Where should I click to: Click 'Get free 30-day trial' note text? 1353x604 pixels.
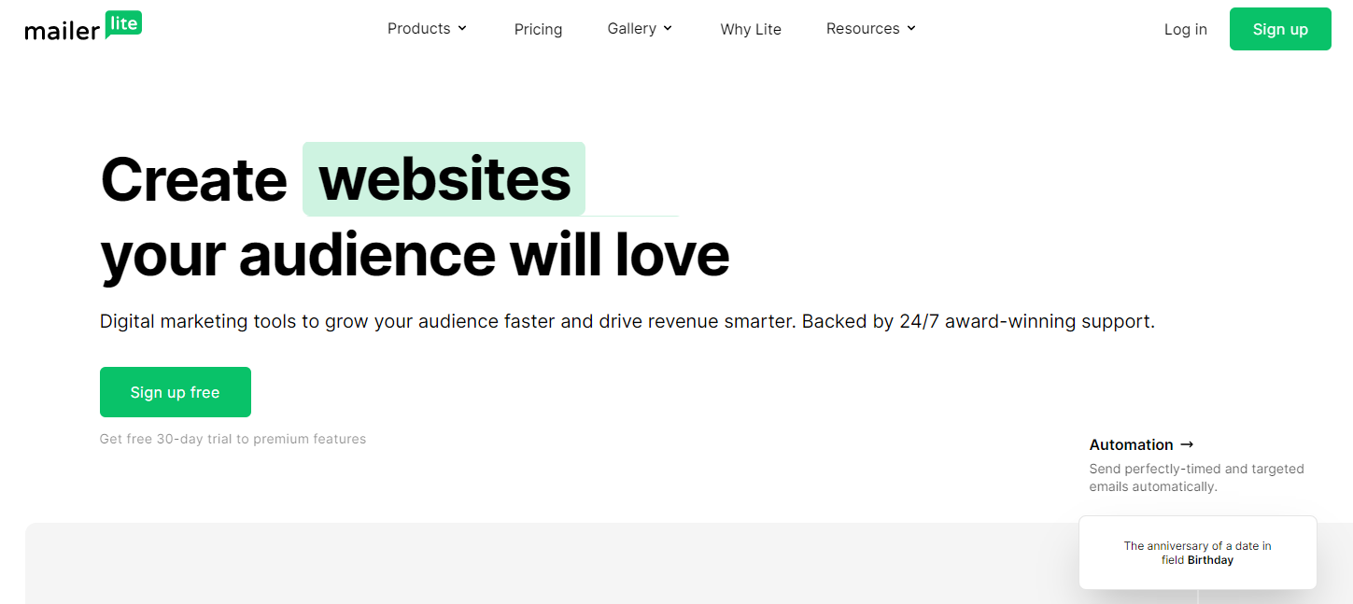(x=233, y=439)
